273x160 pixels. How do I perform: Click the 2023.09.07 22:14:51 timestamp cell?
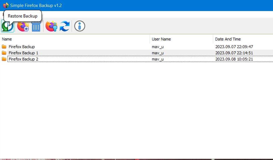pyautogui.click(x=234, y=53)
